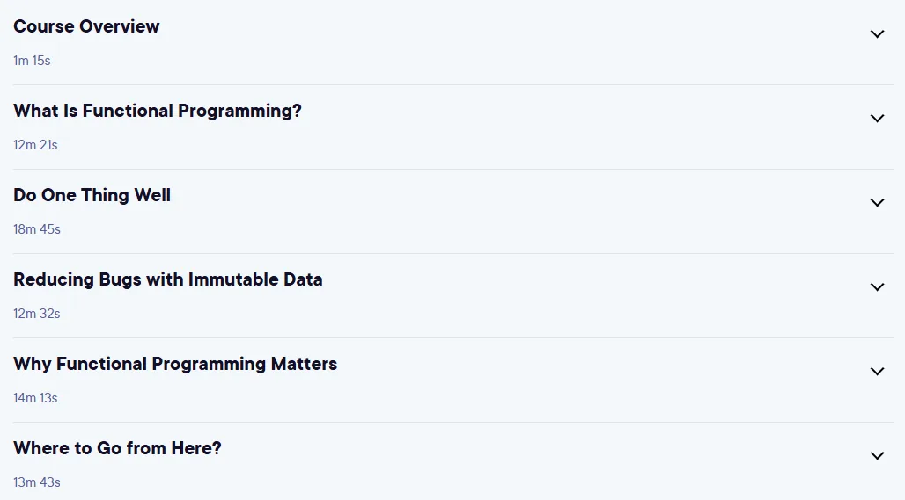Screen dimensions: 905x500
Task: Open the Where to Go from Here? heading
Action: tap(117, 448)
